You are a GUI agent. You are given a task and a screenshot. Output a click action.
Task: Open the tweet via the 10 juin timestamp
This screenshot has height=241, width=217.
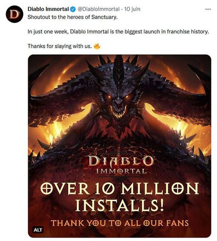coord(132,9)
